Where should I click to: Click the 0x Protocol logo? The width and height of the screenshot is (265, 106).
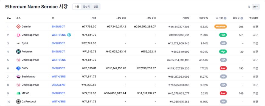click(x=18, y=101)
